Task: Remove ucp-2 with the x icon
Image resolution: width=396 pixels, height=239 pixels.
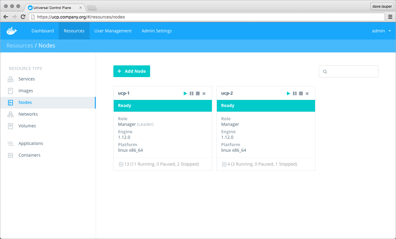Action: [x=307, y=93]
